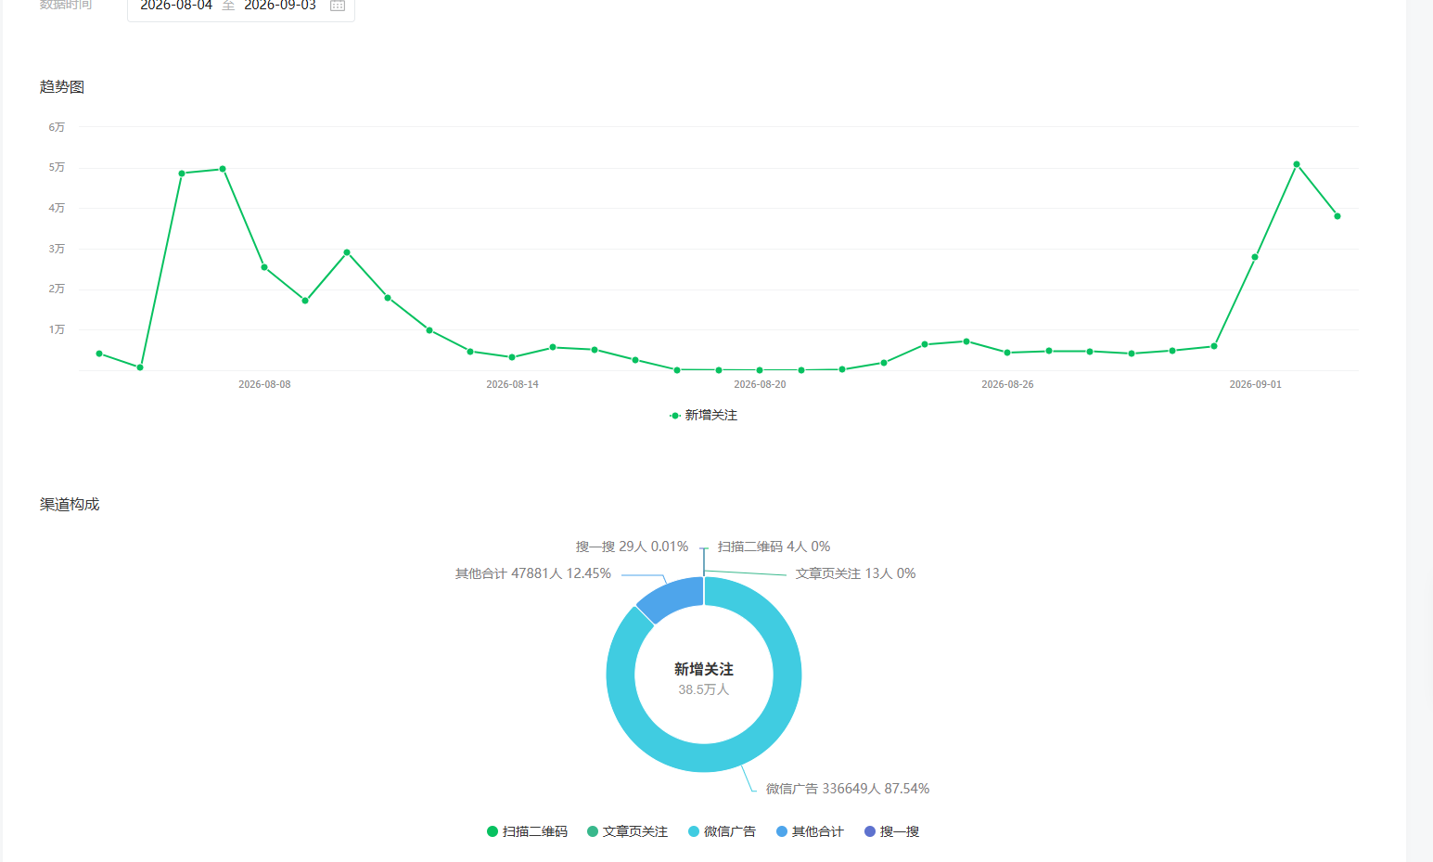
Task: Click the 微信广告 336649人 label
Action: pos(848,789)
